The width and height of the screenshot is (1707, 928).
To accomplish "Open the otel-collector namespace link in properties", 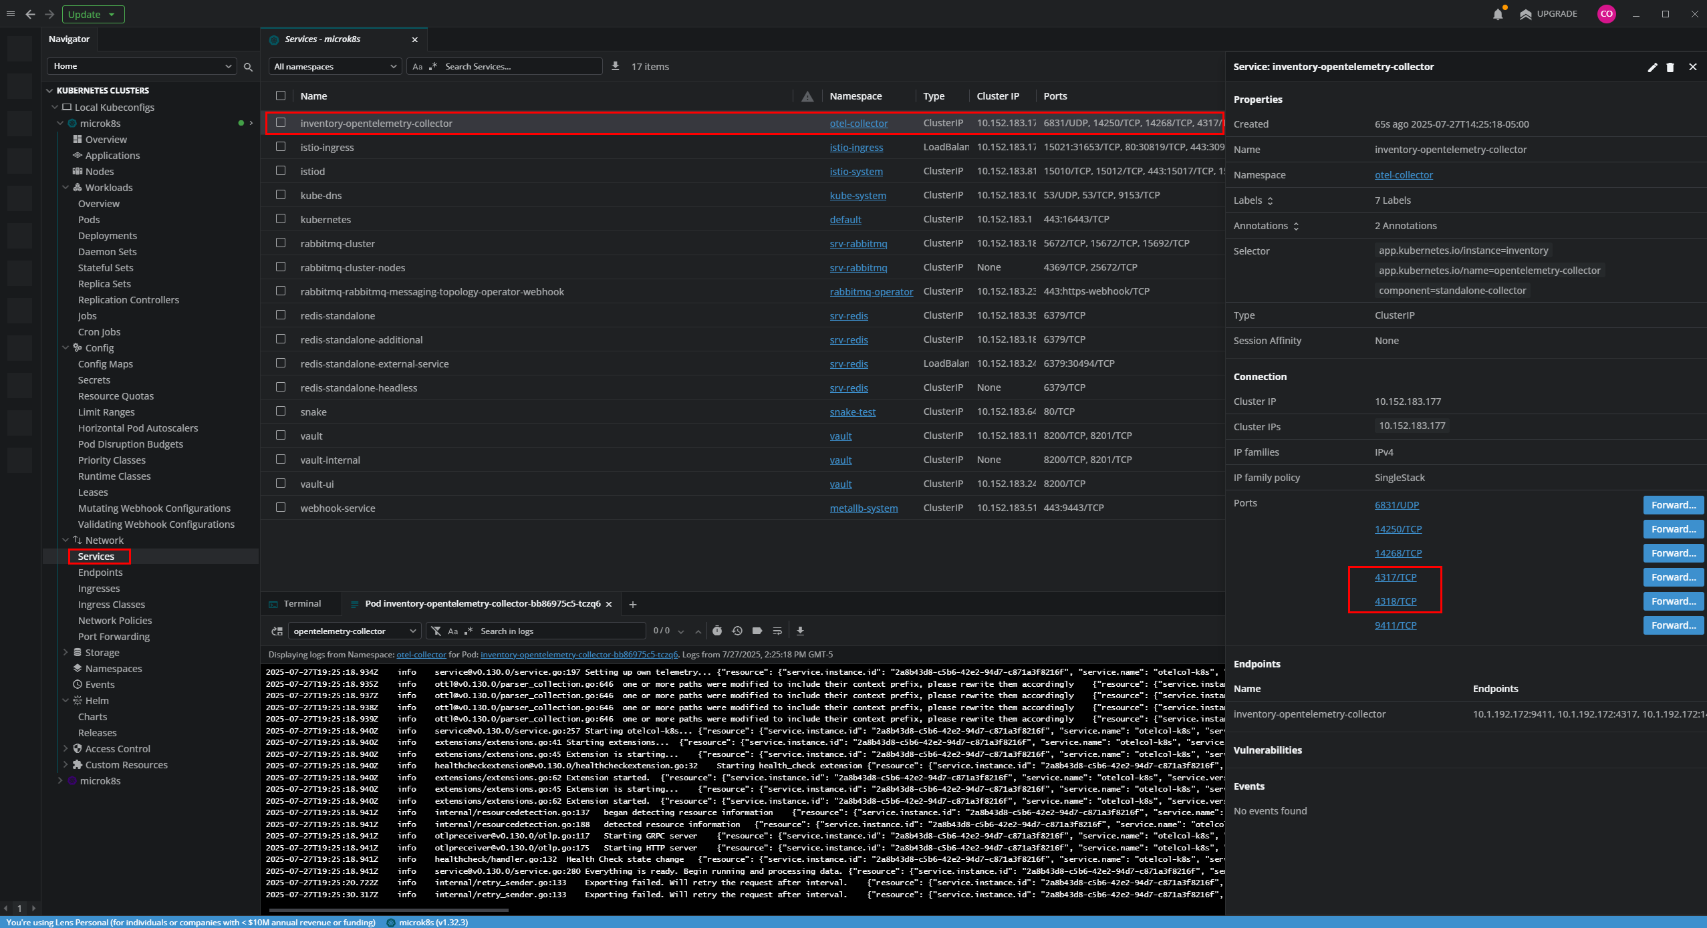I will tap(1404, 175).
